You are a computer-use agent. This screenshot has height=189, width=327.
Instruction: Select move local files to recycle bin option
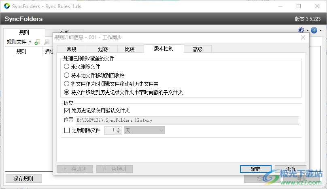click(94, 75)
